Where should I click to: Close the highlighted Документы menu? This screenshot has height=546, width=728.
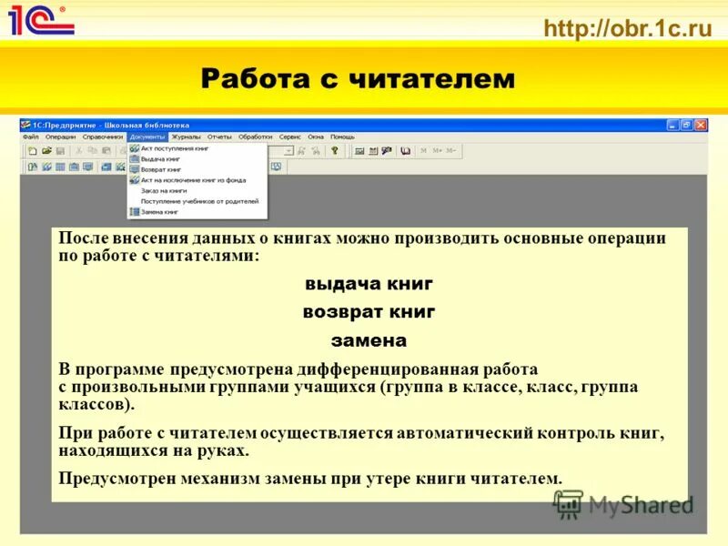point(147,137)
